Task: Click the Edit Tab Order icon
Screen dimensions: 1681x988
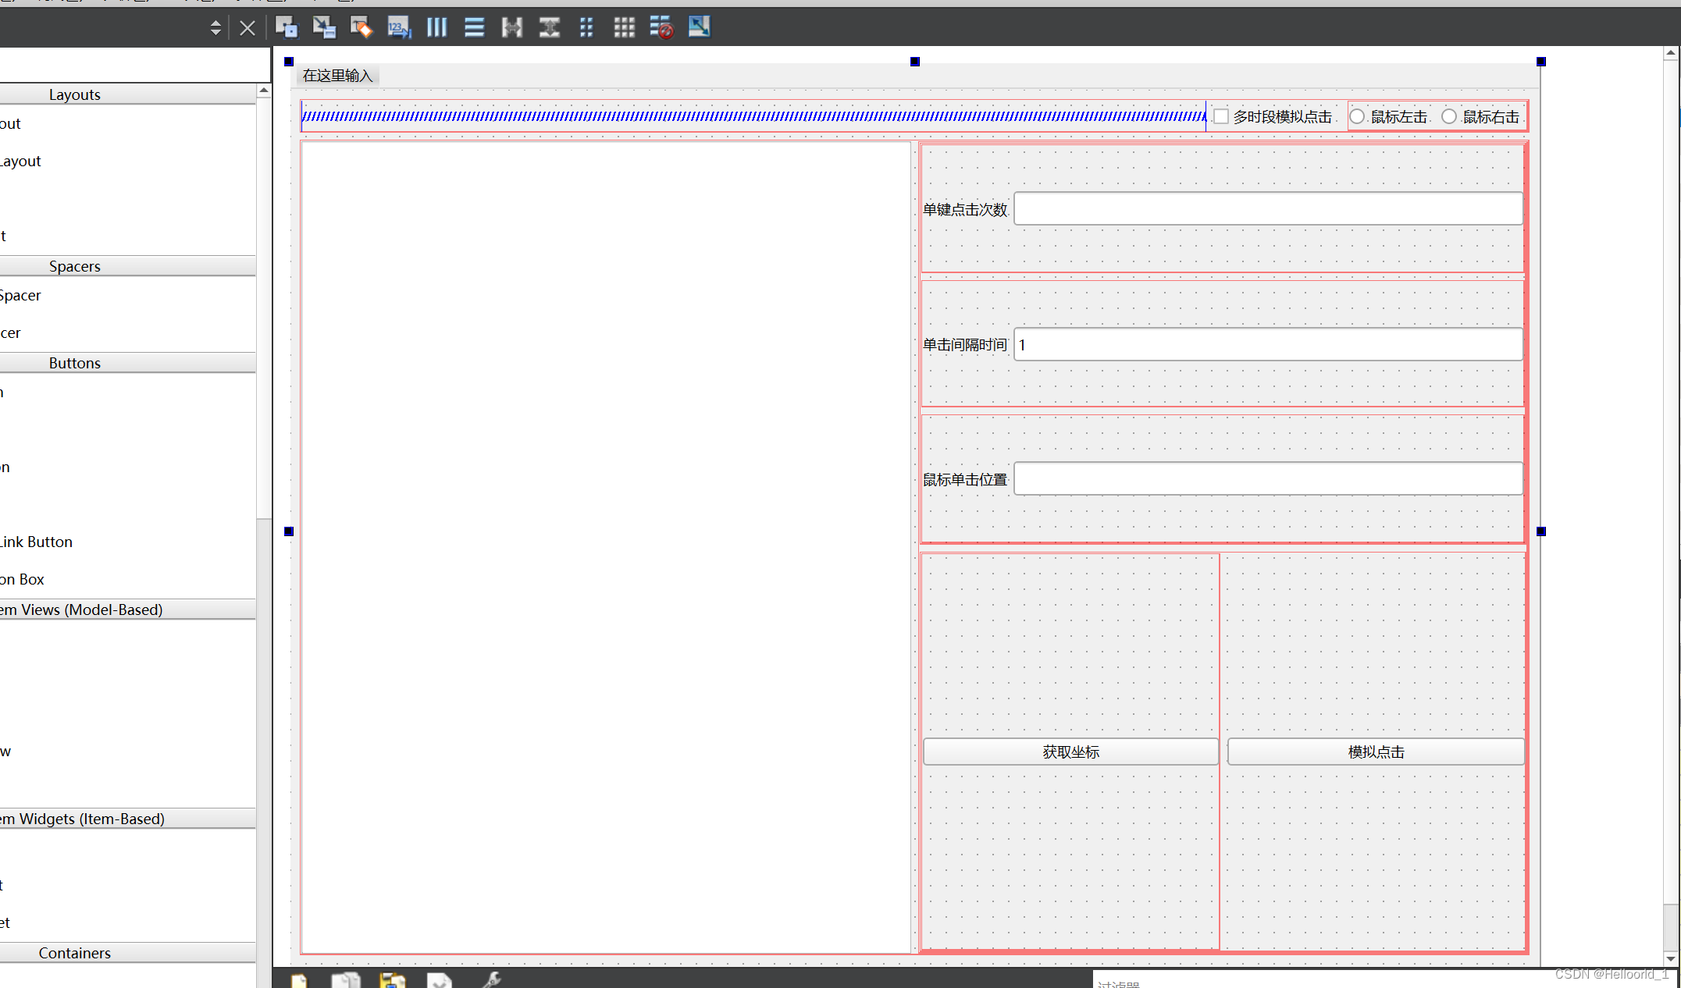Action: [399, 28]
